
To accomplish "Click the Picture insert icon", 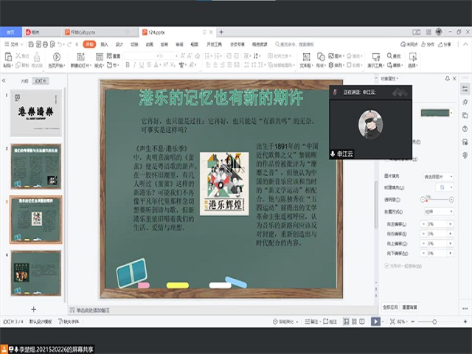I will 331,56.
